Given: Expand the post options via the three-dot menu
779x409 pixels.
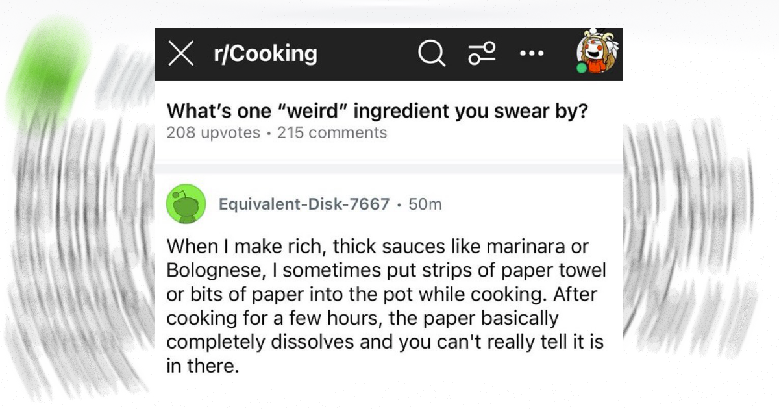Looking at the screenshot, I should 532,54.
